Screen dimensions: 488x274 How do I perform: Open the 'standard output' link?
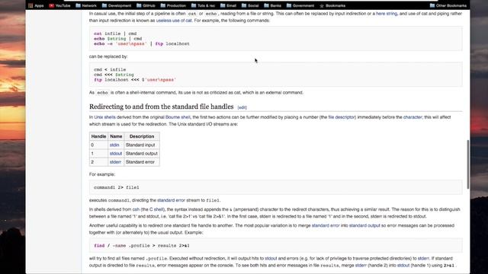point(364,225)
